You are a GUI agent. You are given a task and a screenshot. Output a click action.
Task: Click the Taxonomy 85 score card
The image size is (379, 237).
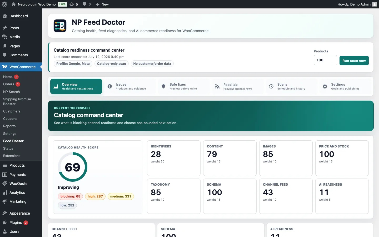174,196
